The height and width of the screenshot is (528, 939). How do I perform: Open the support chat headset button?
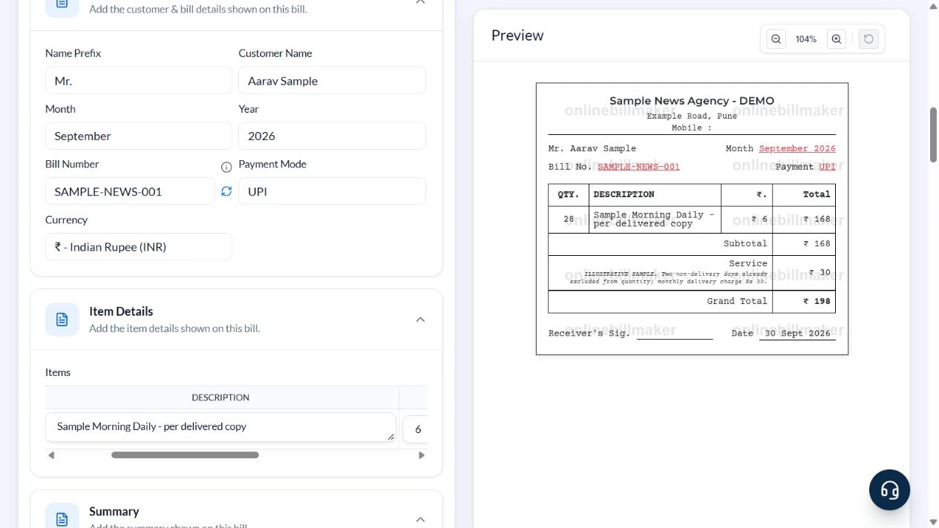click(x=889, y=489)
